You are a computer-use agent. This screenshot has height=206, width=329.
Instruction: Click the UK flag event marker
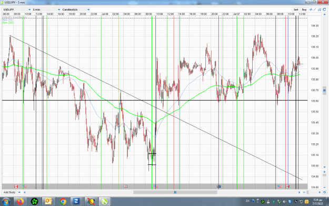pyautogui.click(x=126, y=187)
